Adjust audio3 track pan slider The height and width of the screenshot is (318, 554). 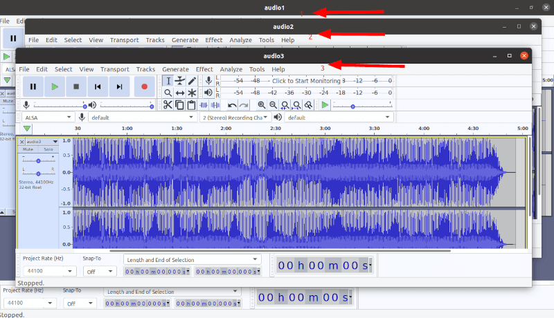click(38, 174)
